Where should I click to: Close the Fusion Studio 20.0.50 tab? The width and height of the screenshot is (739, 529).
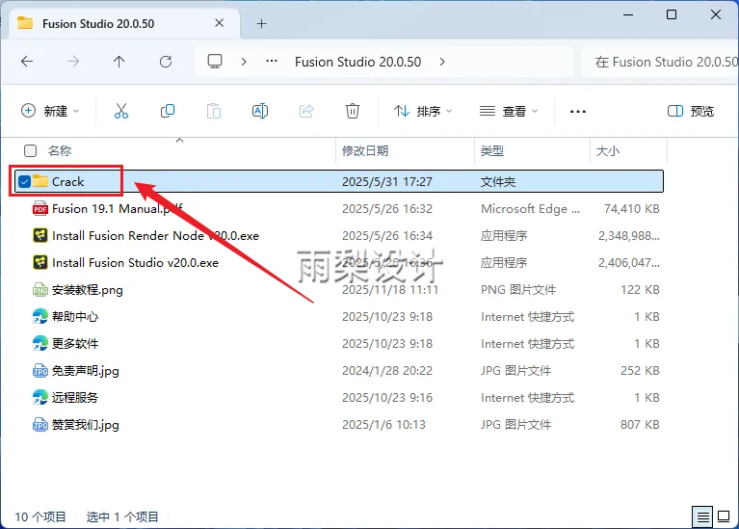click(x=219, y=23)
